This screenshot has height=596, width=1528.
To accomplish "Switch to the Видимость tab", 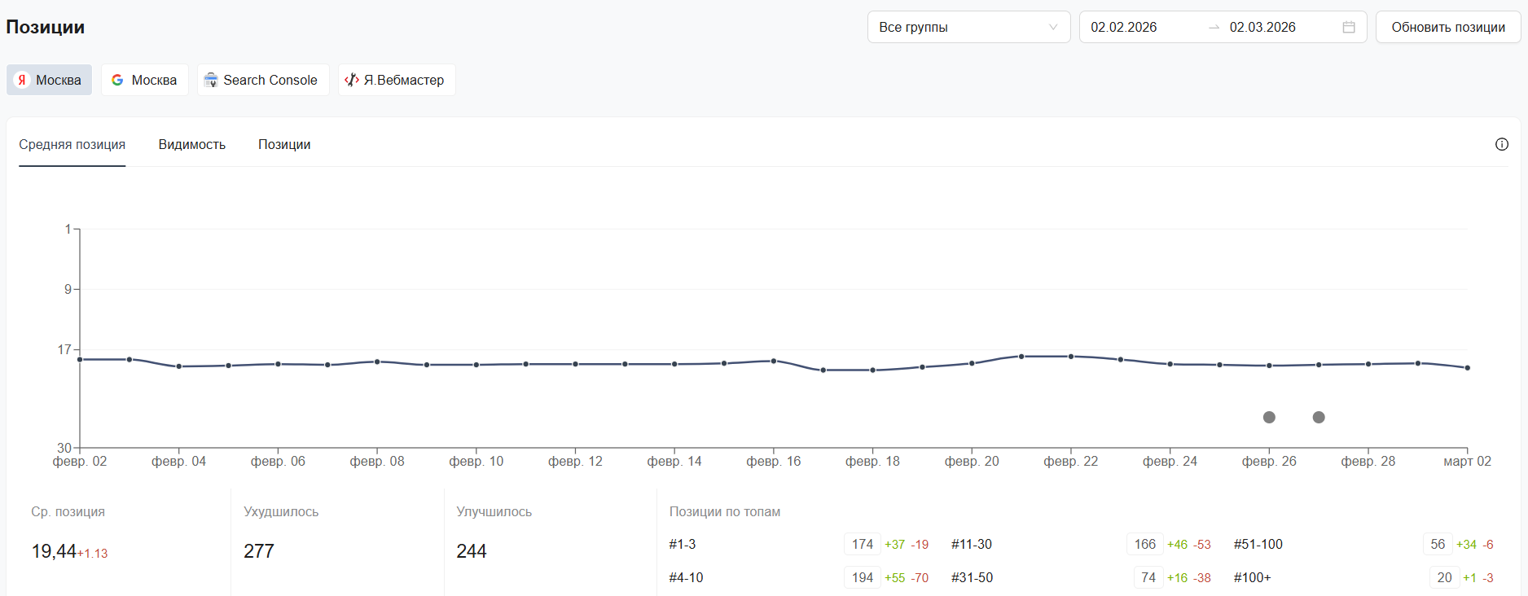I will tap(191, 144).
